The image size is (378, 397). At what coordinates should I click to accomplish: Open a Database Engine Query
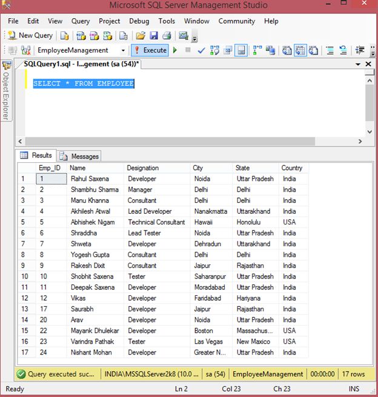point(64,36)
